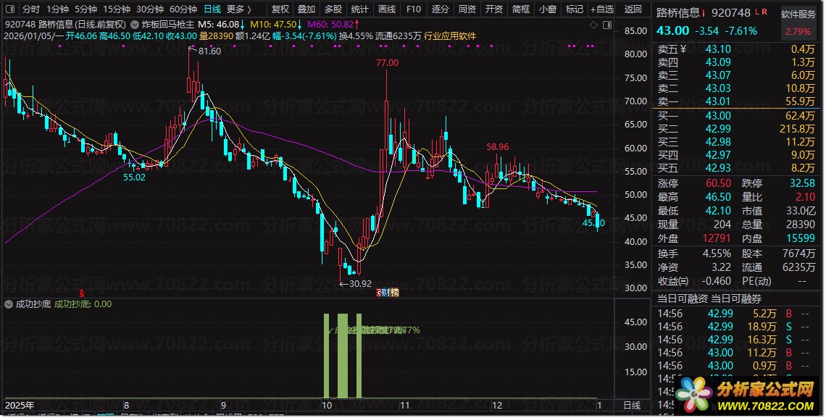The height and width of the screenshot is (418, 826).
Task: Click the 路桥信息 stock name in the side panel
Action: [678, 13]
